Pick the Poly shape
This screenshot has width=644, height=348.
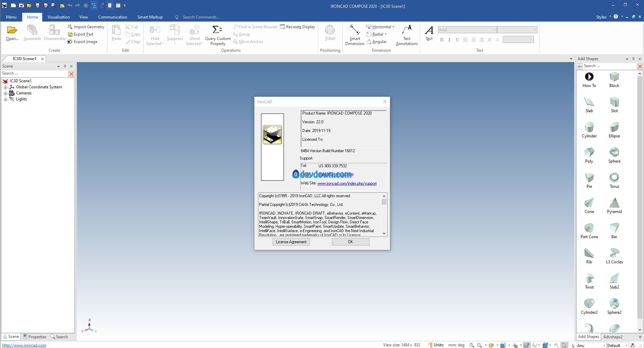click(x=589, y=155)
